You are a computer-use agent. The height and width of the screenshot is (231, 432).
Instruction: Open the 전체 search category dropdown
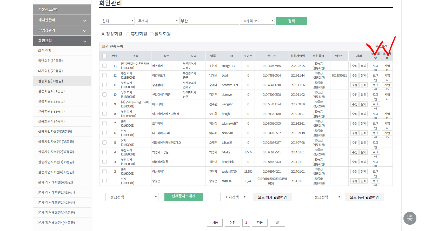click(x=117, y=21)
